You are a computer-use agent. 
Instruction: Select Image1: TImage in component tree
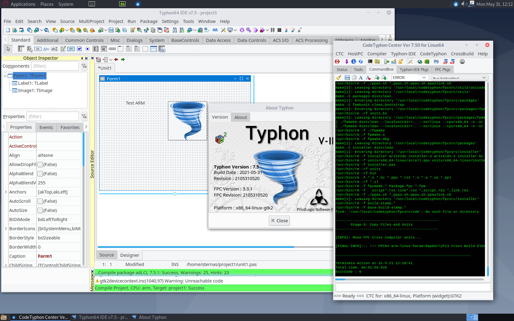click(x=35, y=90)
